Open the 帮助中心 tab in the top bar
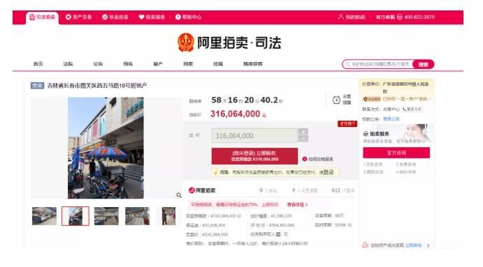Viewport: 483px width, 267px height. pyautogui.click(x=188, y=17)
